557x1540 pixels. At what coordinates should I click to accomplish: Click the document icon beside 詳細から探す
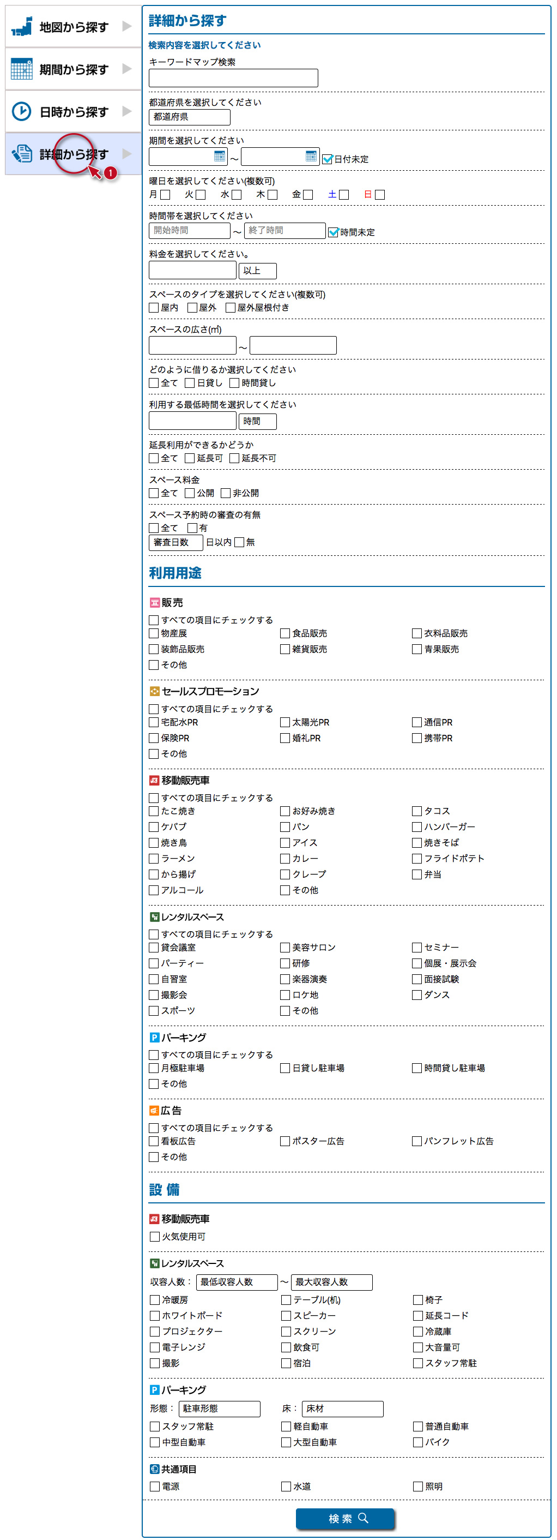22,154
